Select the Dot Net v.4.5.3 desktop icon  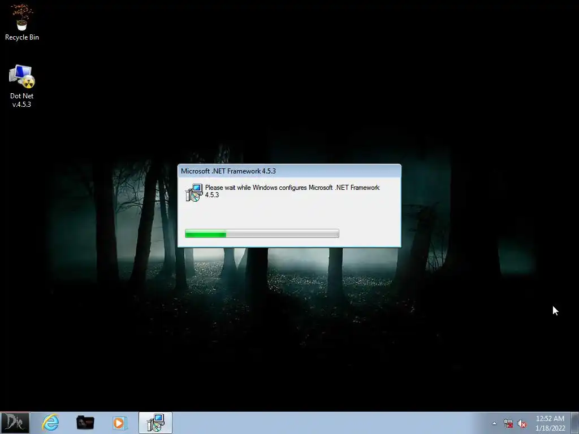click(x=22, y=86)
